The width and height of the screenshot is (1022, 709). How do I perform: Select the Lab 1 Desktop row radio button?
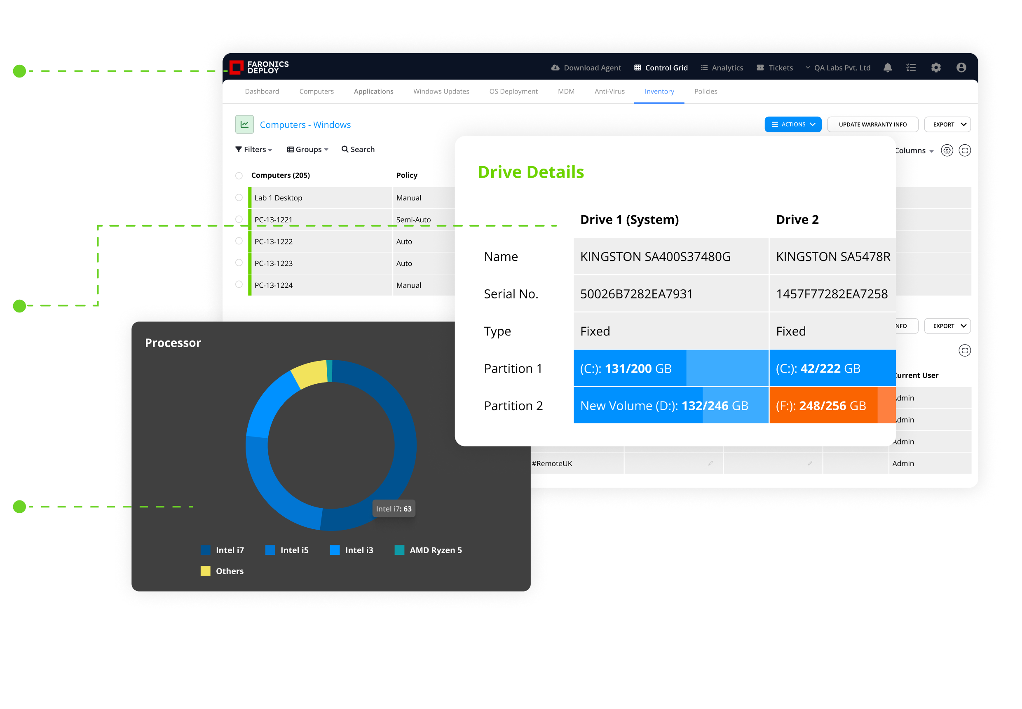tap(239, 198)
